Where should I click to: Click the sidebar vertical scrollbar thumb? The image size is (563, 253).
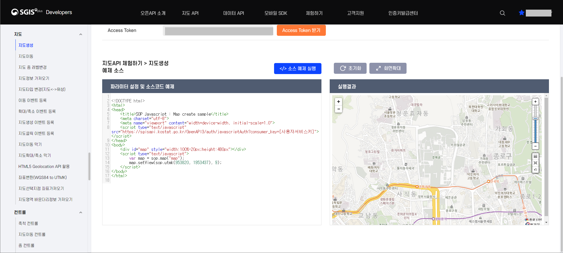89,166
